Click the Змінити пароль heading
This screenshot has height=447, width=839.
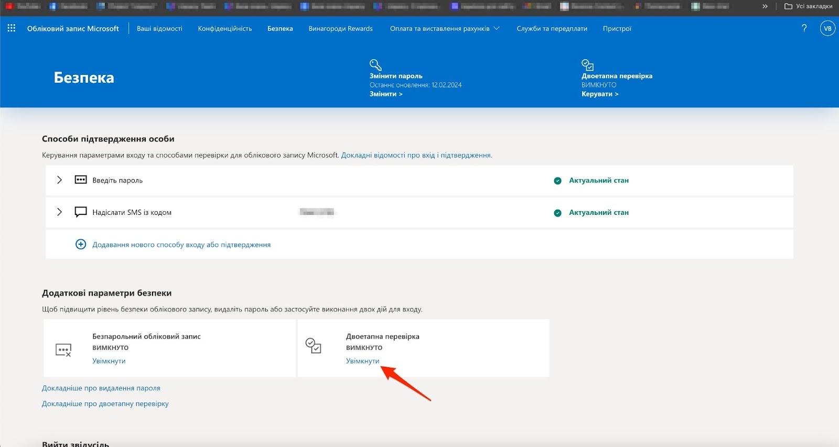coord(396,76)
